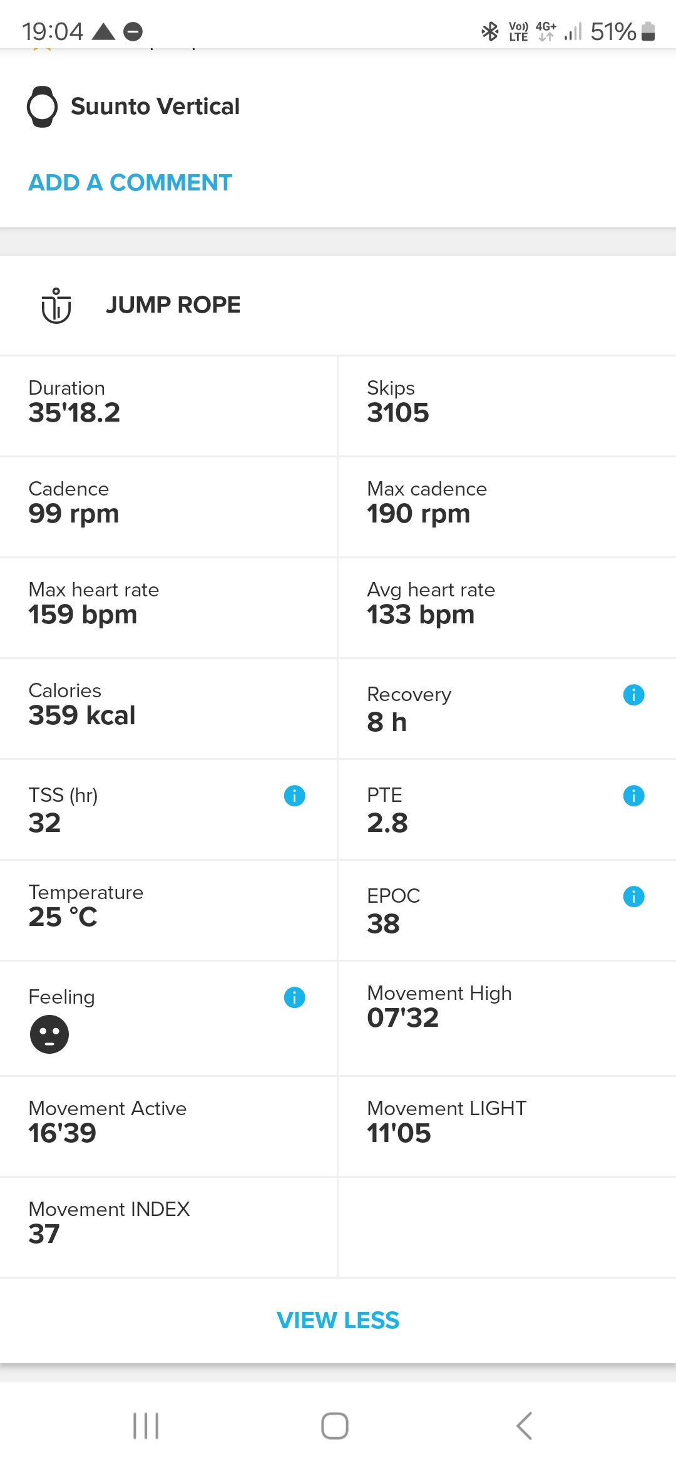
Task: Open TSS (hr) info tooltip
Action: tap(294, 796)
